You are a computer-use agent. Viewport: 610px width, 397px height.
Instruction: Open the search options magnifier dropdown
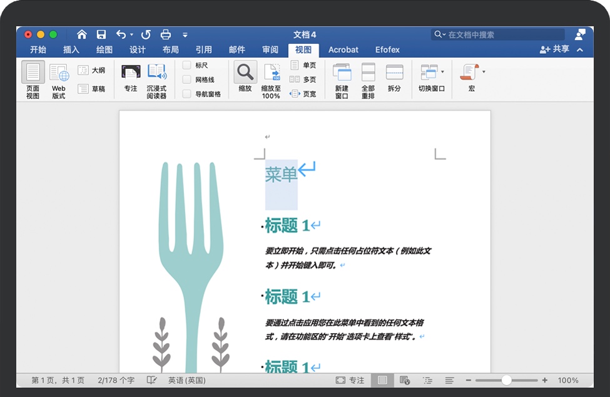tap(440, 34)
